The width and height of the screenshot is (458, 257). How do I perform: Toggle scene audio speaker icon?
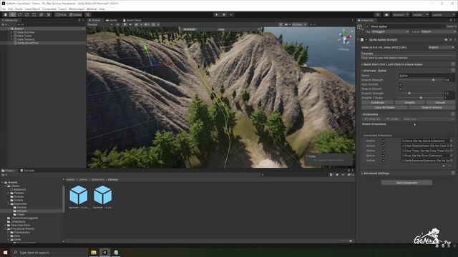point(130,24)
